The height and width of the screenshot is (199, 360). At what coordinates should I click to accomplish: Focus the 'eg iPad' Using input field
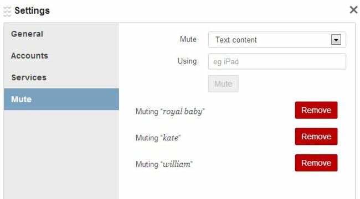click(x=277, y=61)
